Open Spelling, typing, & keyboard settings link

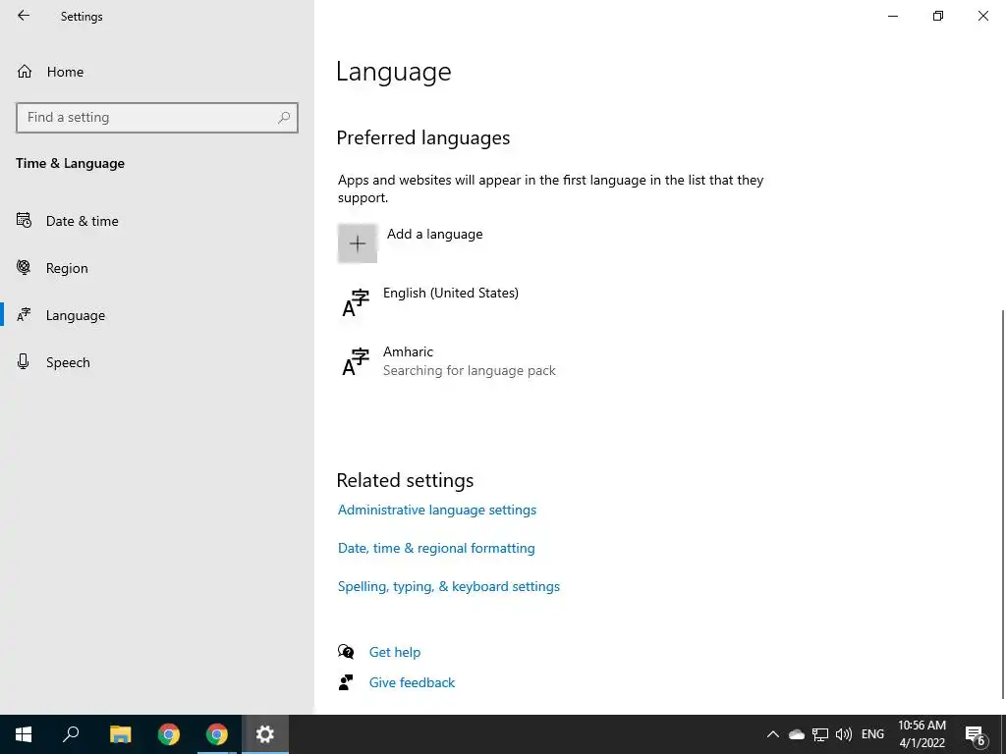point(448,587)
